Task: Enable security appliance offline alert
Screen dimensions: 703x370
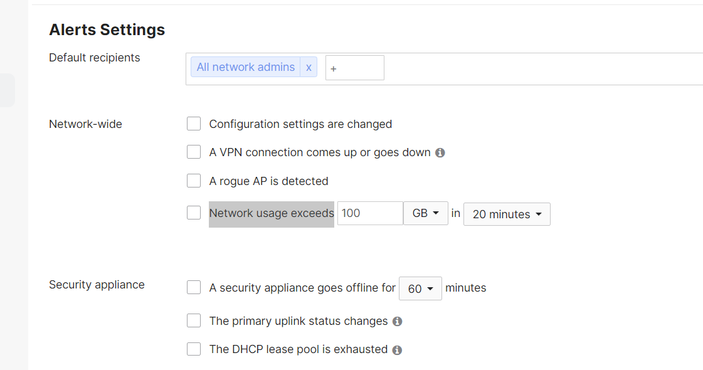Action: pos(194,287)
